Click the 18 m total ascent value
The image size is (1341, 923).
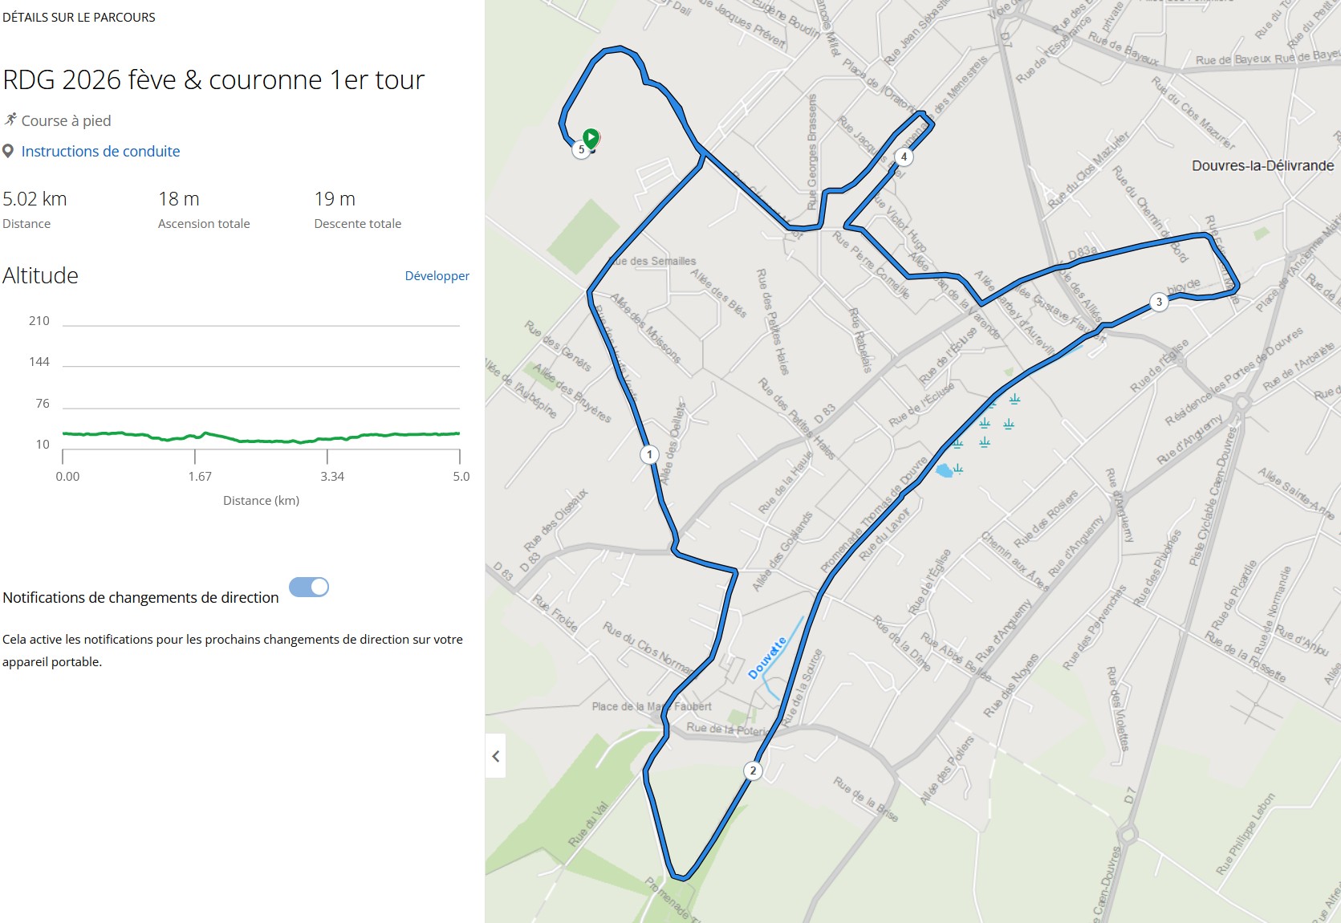(x=179, y=199)
